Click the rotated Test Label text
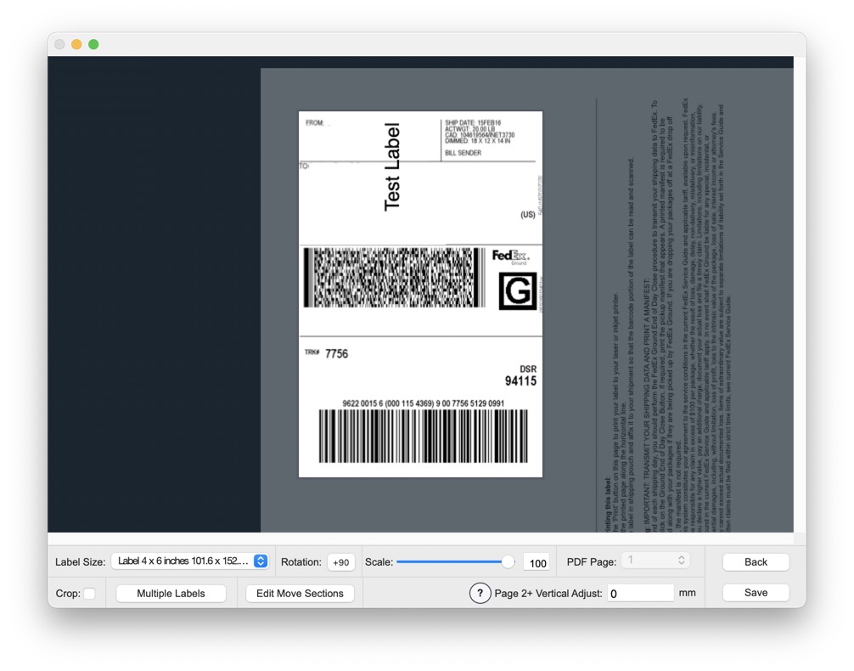This screenshot has height=671, width=854. coord(391,167)
